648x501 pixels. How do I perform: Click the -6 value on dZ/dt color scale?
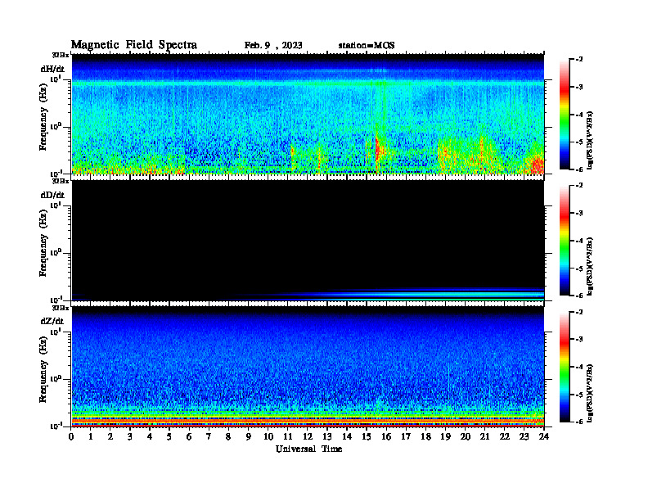(x=579, y=422)
